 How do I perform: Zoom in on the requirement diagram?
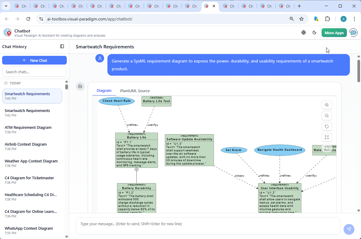(x=327, y=105)
